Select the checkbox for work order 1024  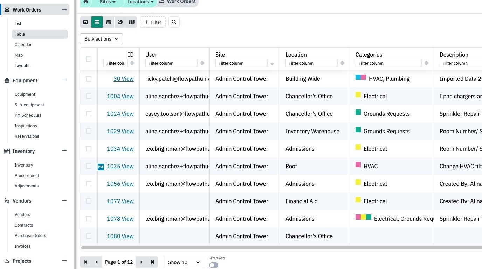click(89, 114)
